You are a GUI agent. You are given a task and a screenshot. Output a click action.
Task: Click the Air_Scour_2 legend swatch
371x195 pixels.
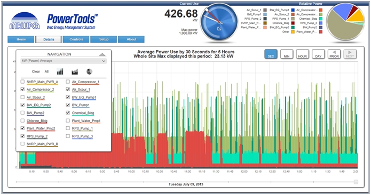coord(293,14)
